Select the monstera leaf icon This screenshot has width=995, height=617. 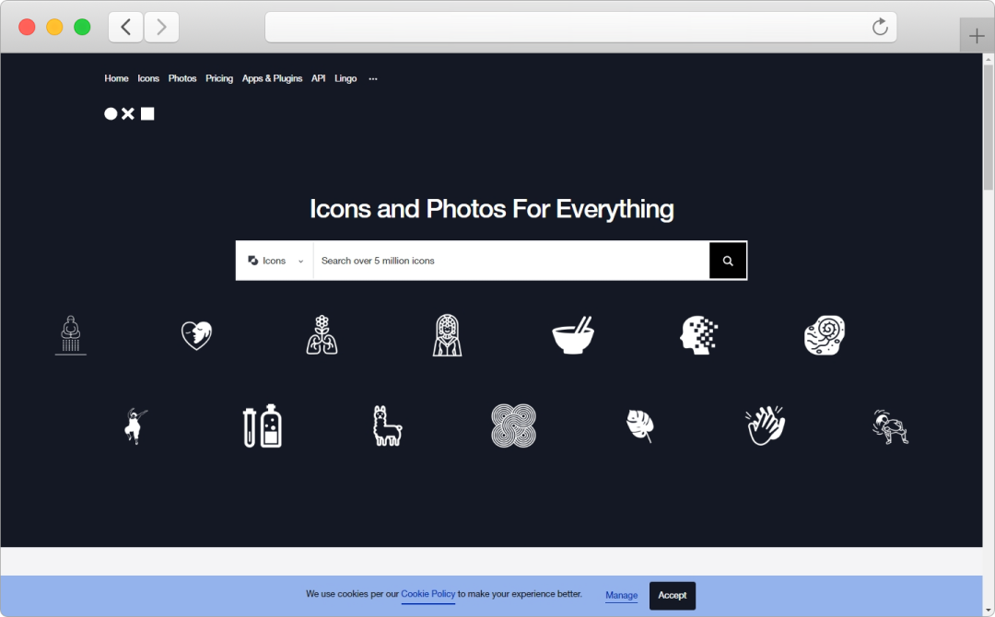639,426
